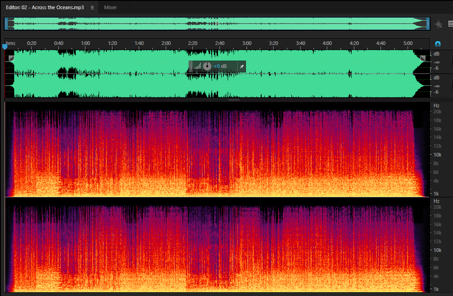Select the Editor: 02 - Across the Oceans.mp3 tab

pos(45,7)
